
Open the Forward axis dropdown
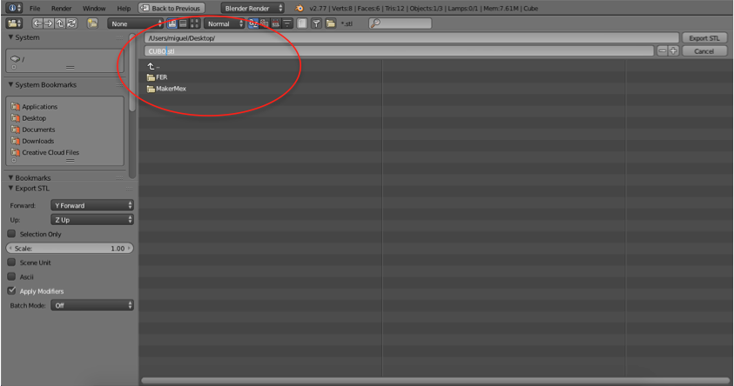[91, 206]
